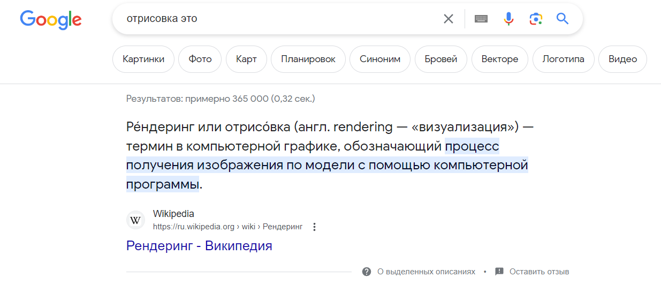Select the Фото filter chip

[200, 59]
